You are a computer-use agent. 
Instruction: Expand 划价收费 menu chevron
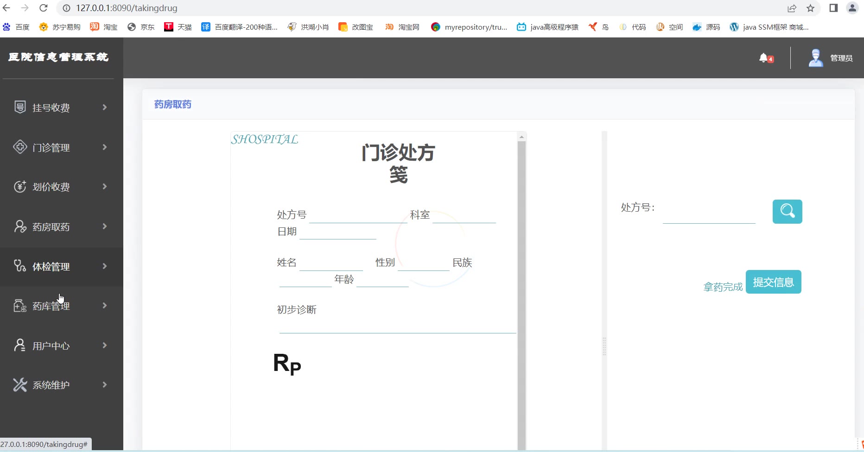(105, 186)
